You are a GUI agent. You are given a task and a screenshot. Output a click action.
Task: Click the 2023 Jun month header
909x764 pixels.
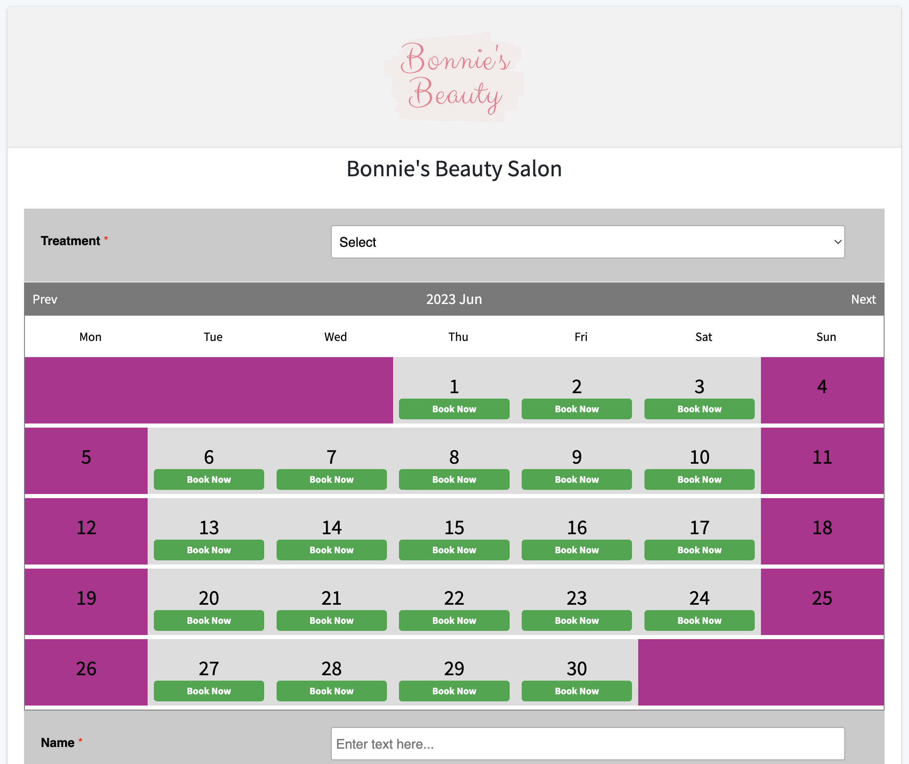(454, 299)
